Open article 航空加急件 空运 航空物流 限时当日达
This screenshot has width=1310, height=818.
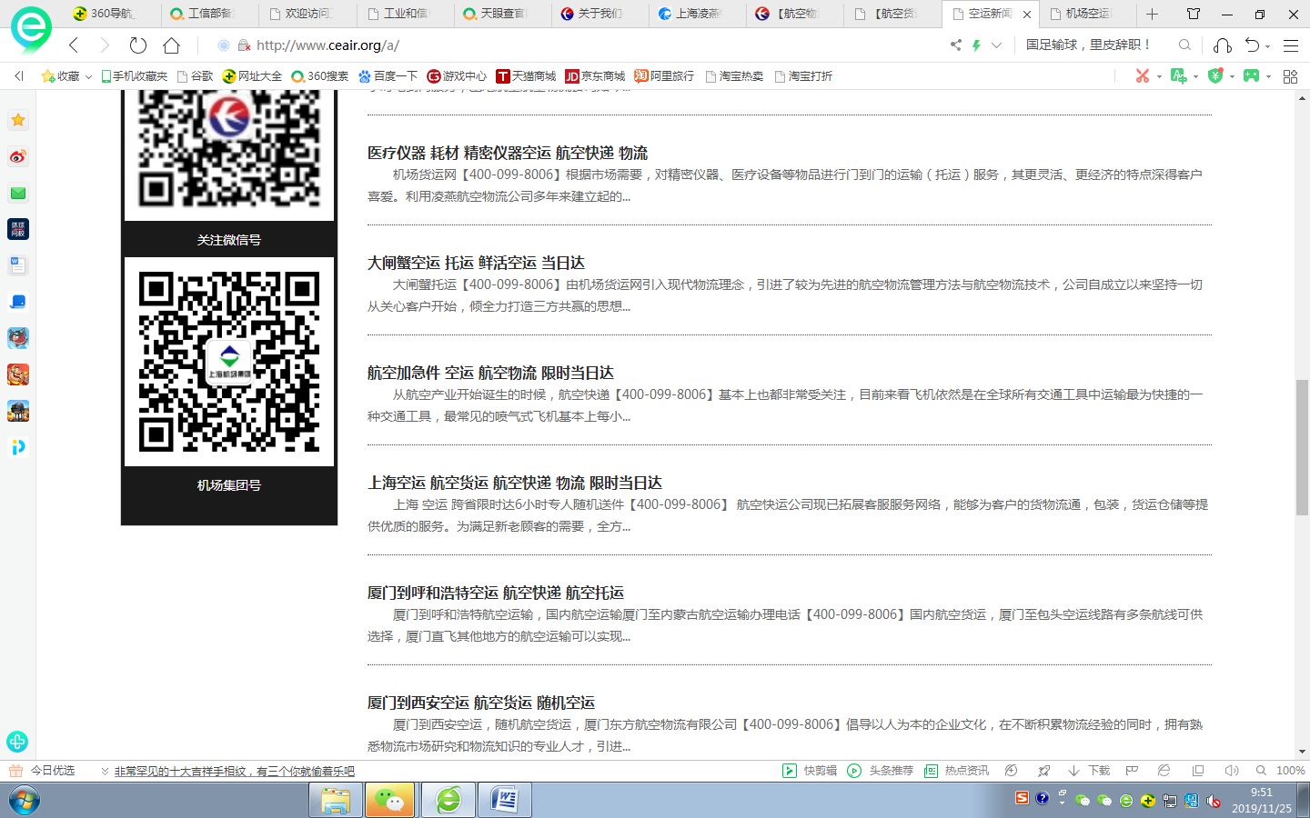tap(490, 373)
